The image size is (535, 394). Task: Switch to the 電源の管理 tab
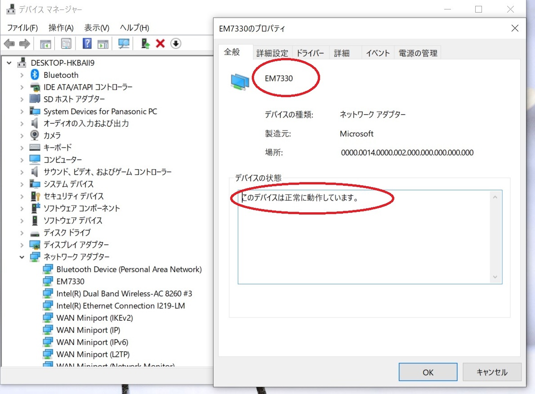click(418, 53)
